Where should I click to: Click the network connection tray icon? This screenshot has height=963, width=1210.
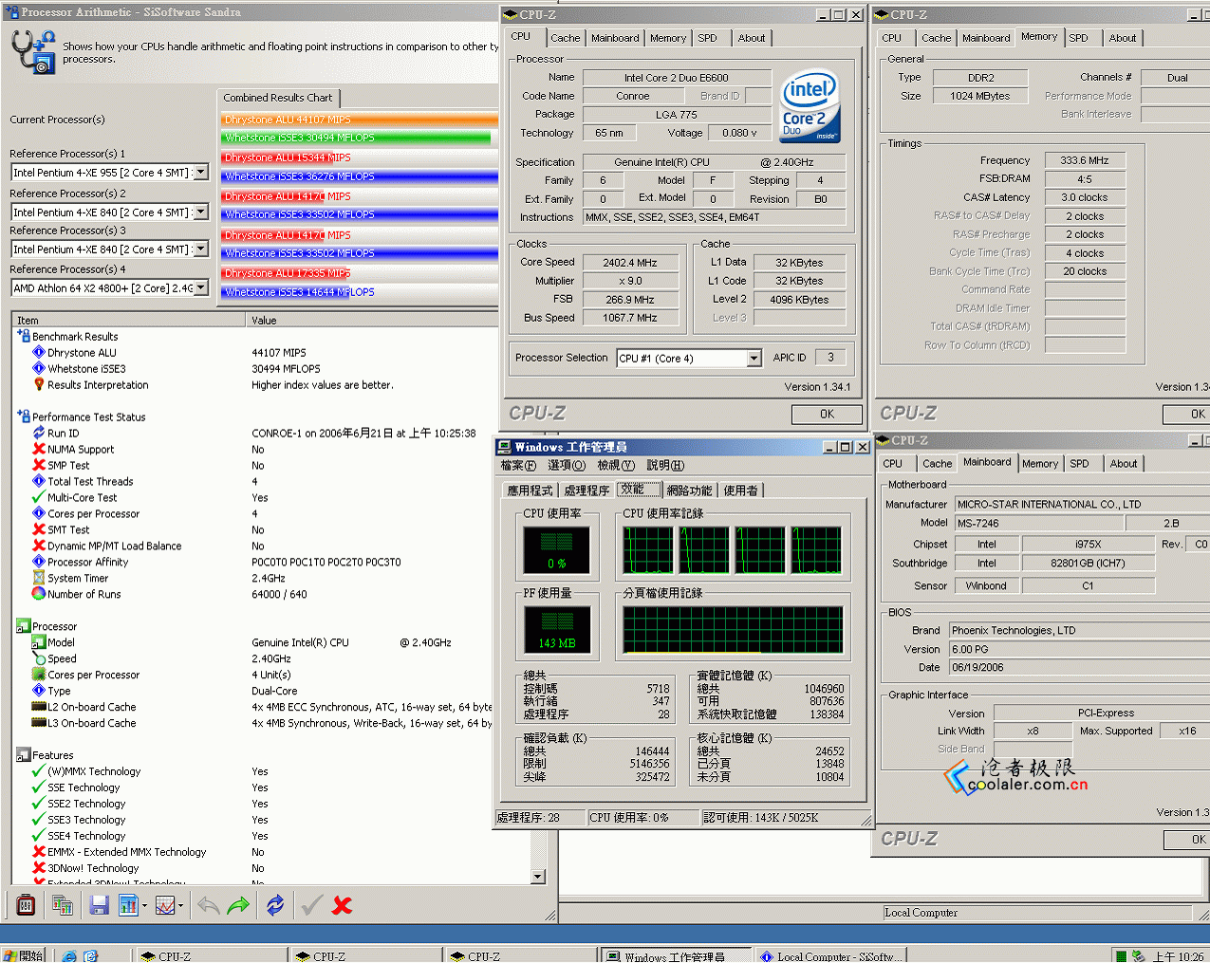(x=1138, y=955)
